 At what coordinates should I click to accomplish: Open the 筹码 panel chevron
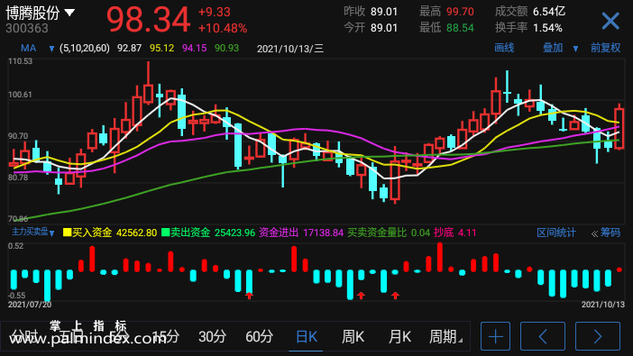coord(594,233)
